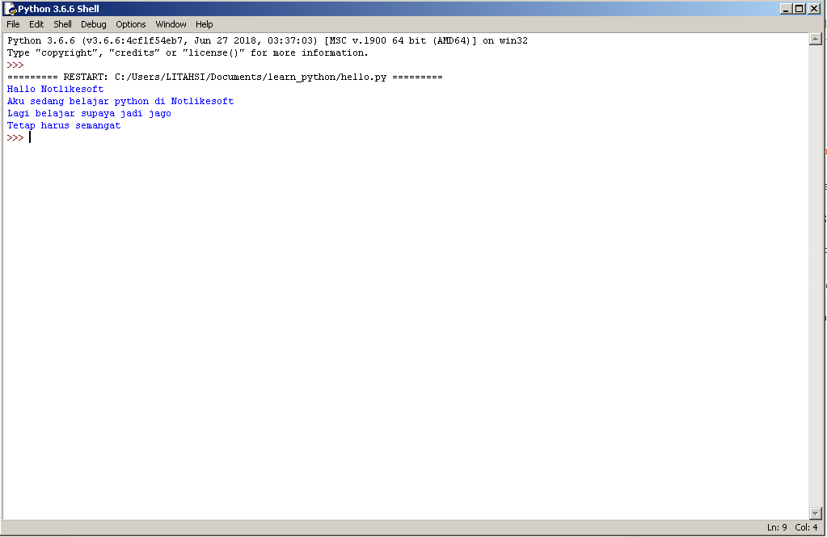Click the Python 3.6.6 version banner line
827x537 pixels.
268,40
